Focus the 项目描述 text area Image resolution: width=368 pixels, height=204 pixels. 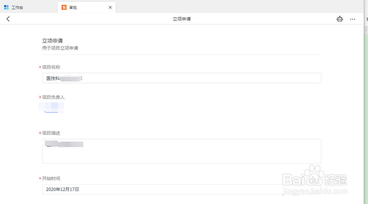(x=181, y=151)
